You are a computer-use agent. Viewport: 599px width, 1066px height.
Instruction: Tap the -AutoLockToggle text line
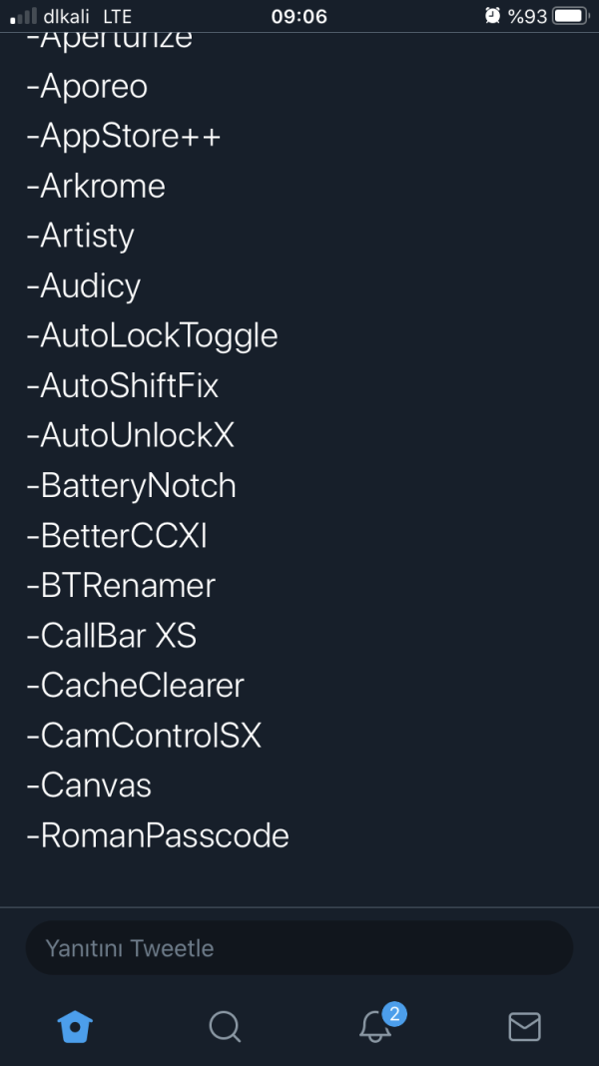pyautogui.click(x=152, y=335)
